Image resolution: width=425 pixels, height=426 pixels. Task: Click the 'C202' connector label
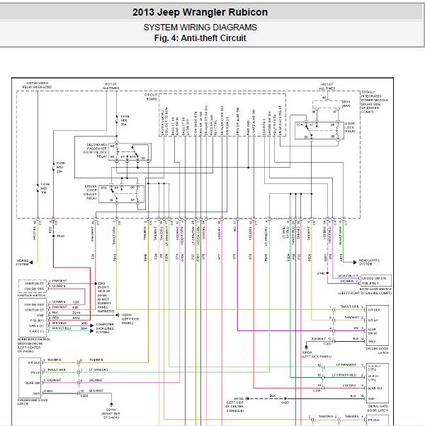coord(327,344)
